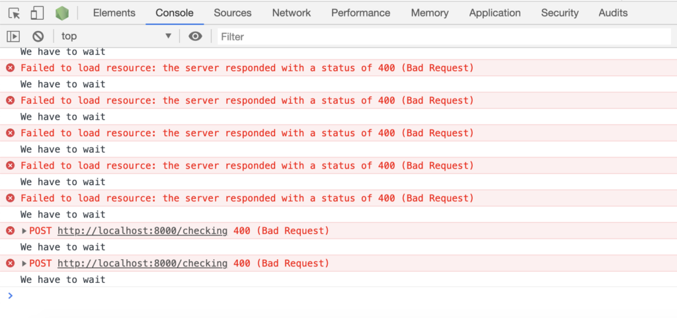Open the top JavaScript context dropdown
This screenshot has height=318, width=677.
[116, 36]
